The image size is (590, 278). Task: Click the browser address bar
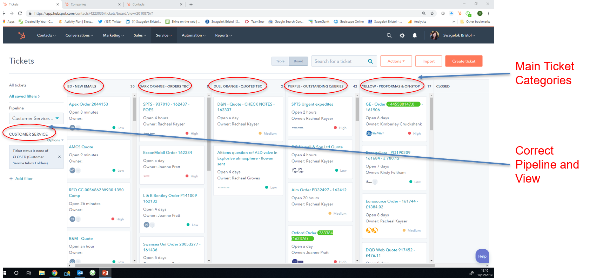tap(224, 13)
